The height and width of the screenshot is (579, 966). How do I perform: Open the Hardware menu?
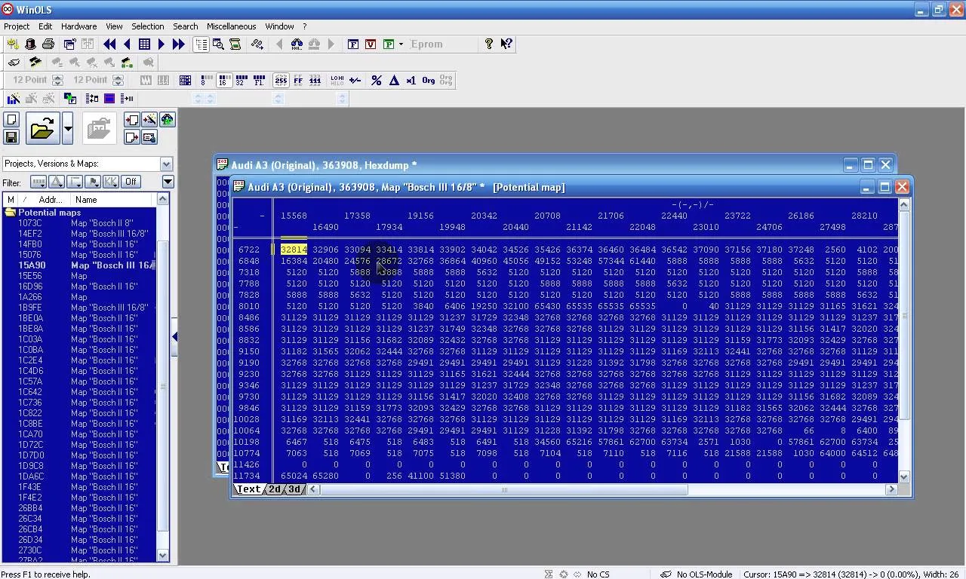pos(78,26)
